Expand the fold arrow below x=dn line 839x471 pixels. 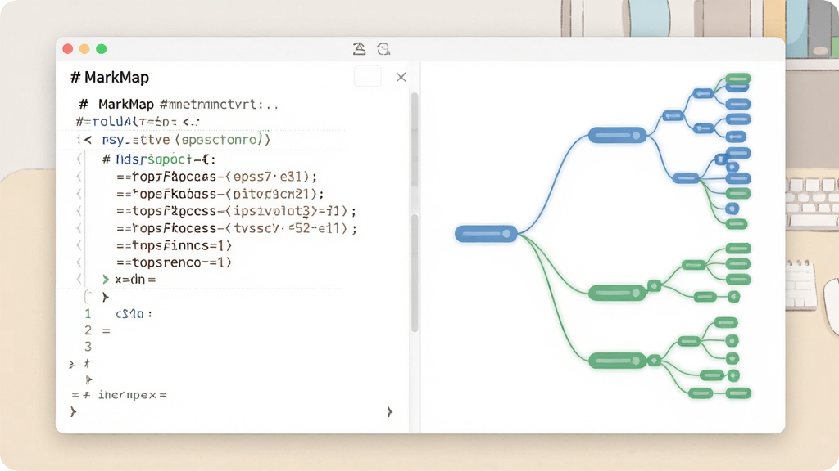pos(106,297)
